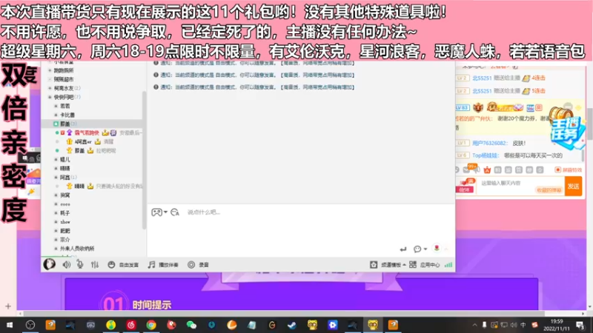This screenshot has height=333, width=593.
Task: Expand the 快快阿吧 channel group
Action: 50,97
